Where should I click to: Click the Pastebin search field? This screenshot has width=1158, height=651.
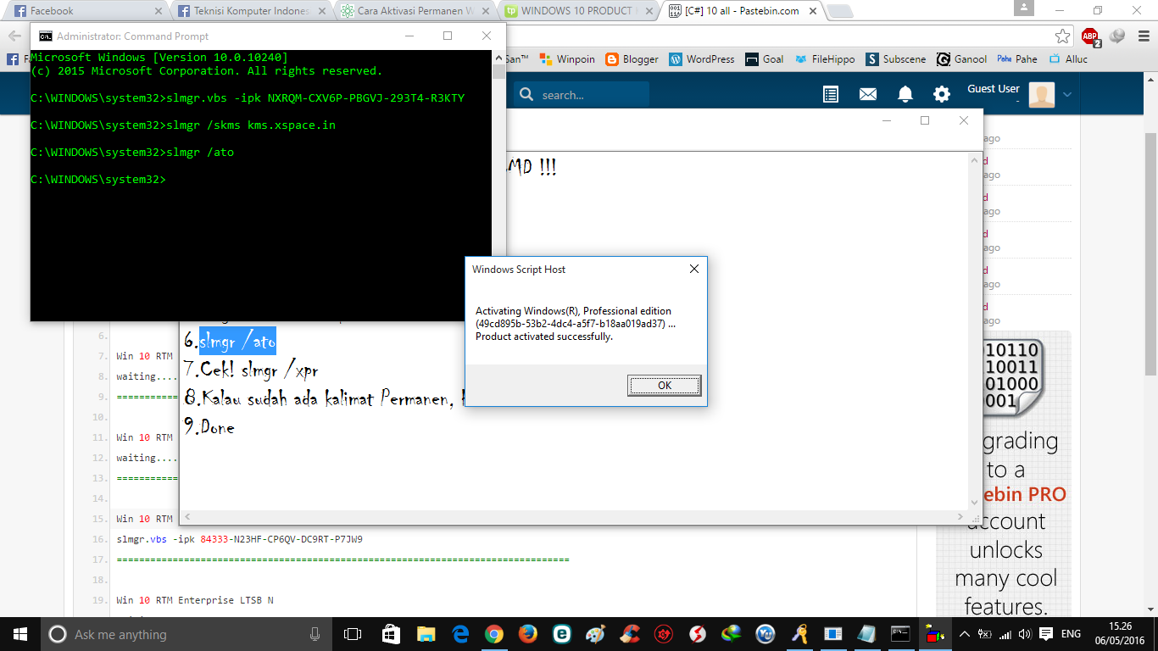[x=582, y=94]
